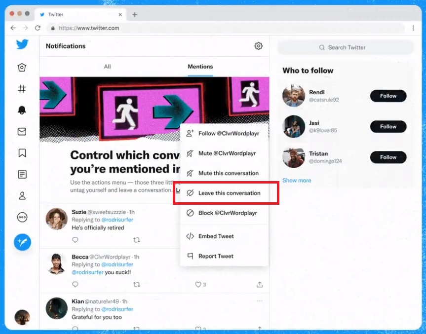Reload the page with browser refresh
This screenshot has height=334, width=426.
(38, 28)
